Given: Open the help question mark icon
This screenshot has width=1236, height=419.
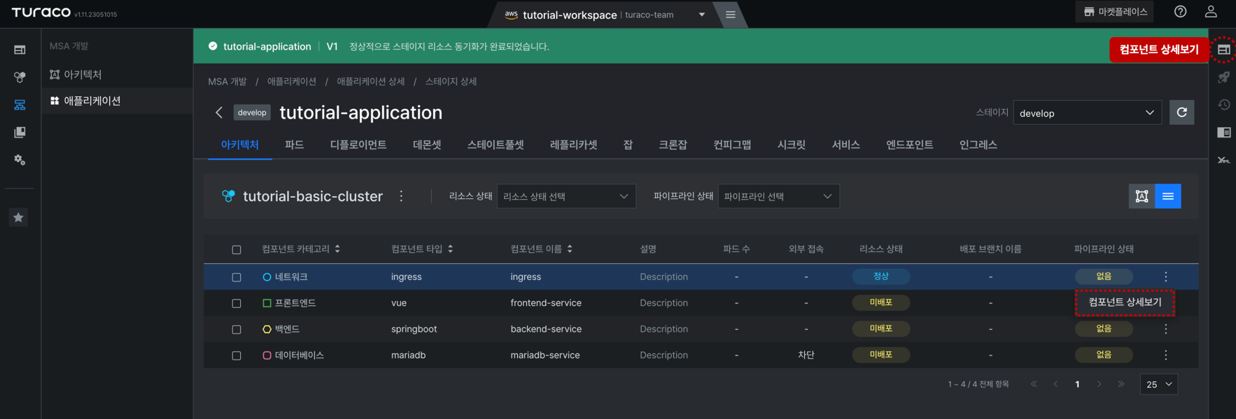Looking at the screenshot, I should (x=1180, y=12).
